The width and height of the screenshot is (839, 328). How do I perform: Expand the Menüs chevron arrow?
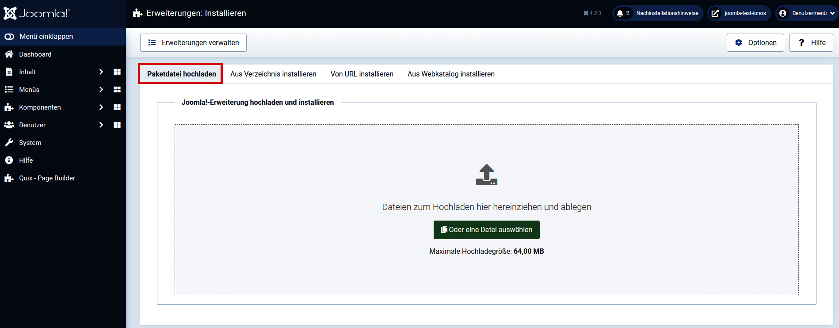pos(101,90)
